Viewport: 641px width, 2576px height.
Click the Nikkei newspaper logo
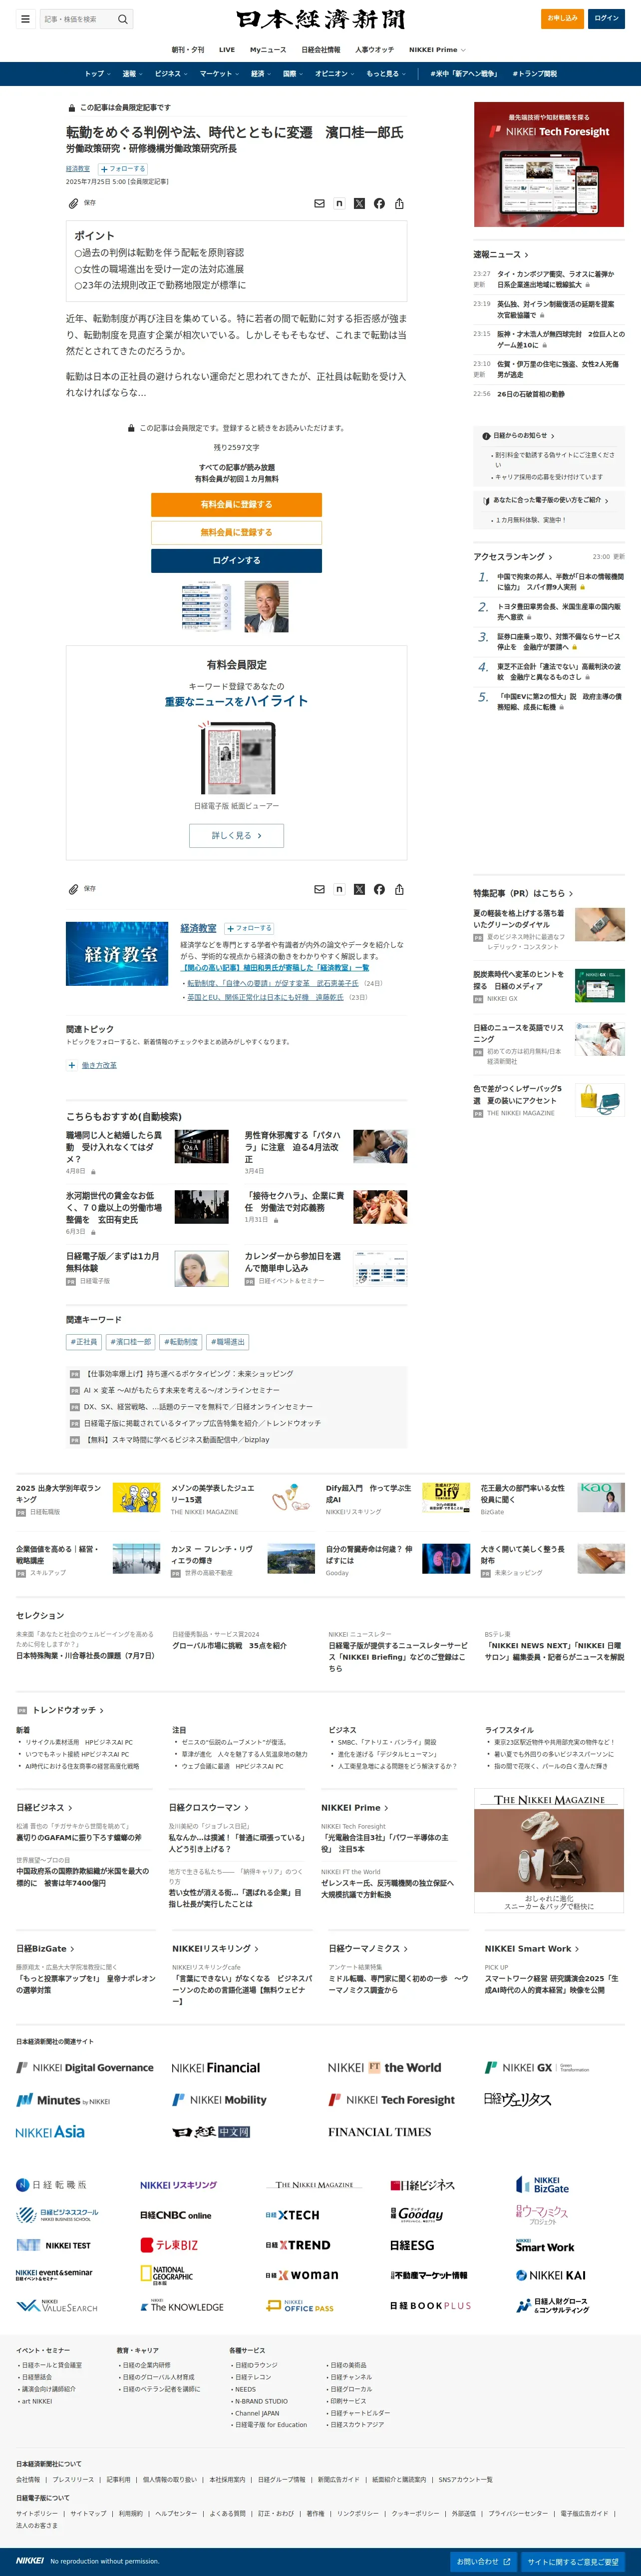[x=320, y=19]
